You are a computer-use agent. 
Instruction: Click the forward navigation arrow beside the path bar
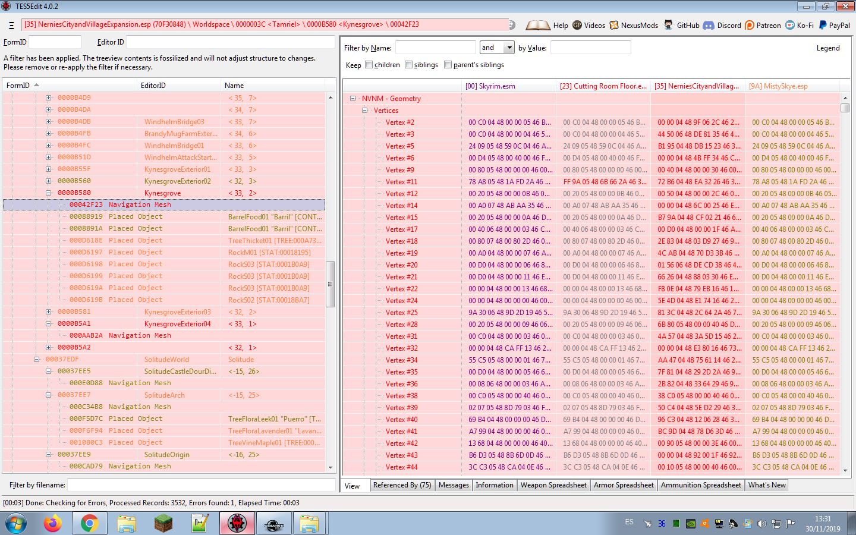click(513, 25)
